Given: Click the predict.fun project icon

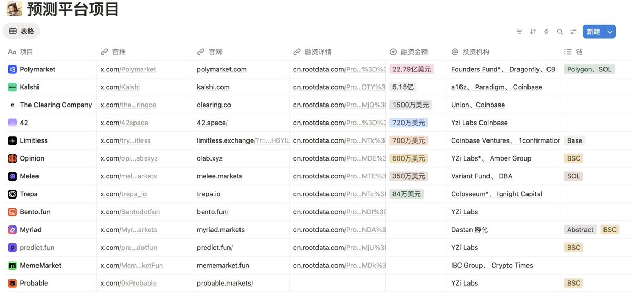Looking at the screenshot, I should (12, 248).
